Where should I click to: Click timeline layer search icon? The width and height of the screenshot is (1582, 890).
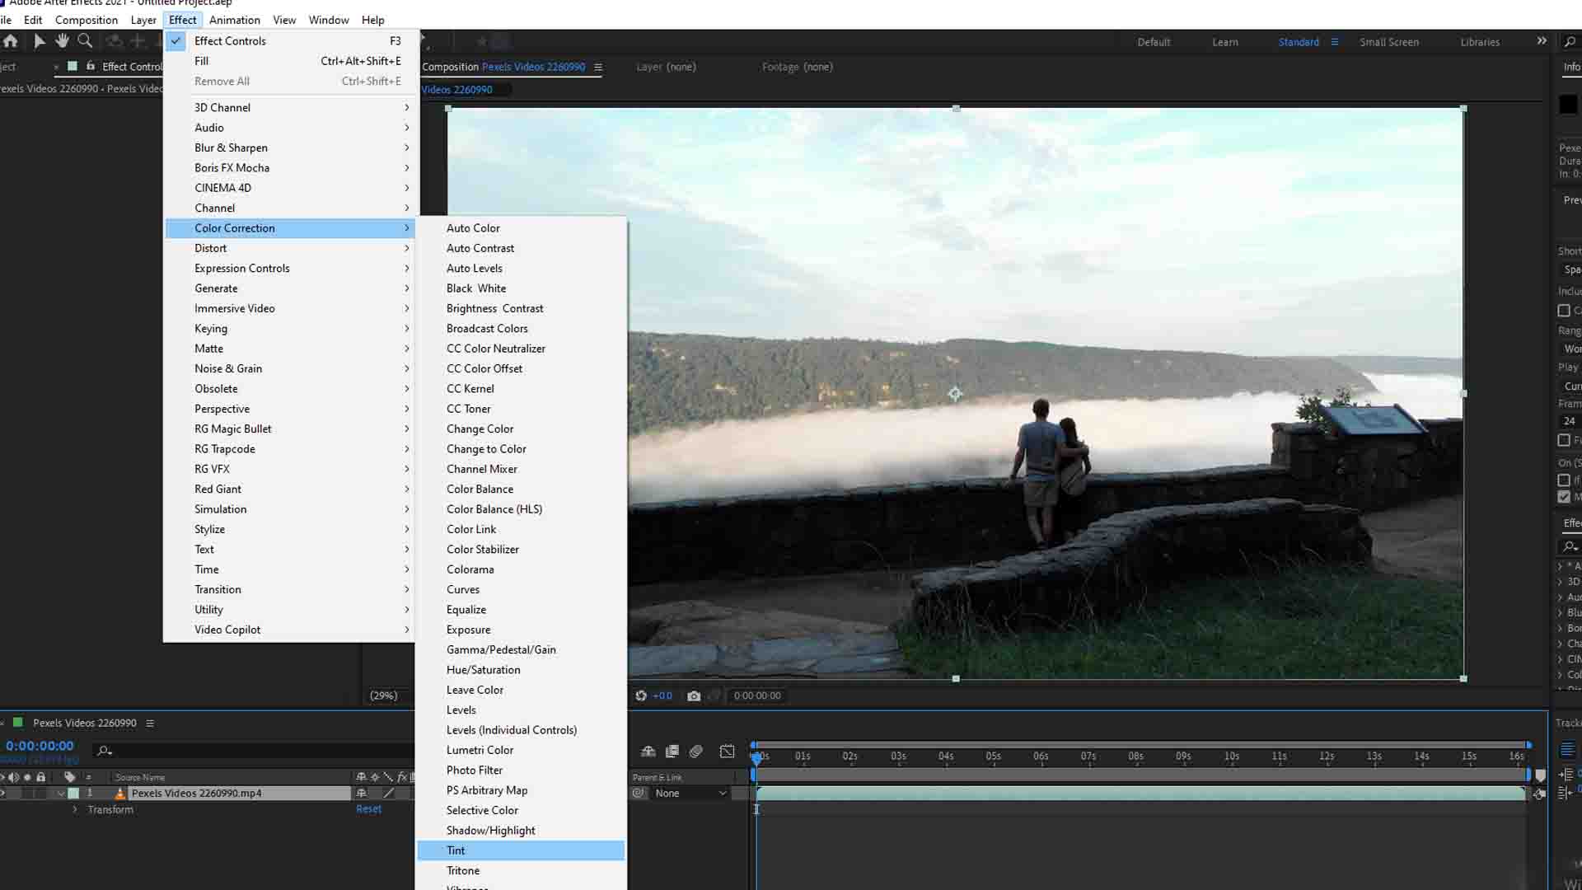pos(105,751)
